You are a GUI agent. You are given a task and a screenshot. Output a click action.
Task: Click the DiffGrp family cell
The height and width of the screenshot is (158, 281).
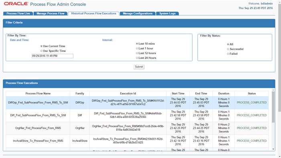pyautogui.click(x=80, y=102)
